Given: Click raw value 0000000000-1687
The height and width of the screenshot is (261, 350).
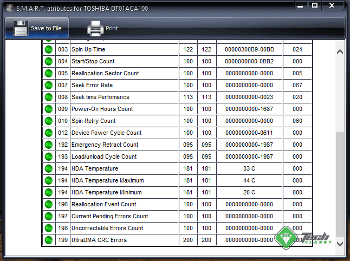Looking at the screenshot, I should (249, 109).
